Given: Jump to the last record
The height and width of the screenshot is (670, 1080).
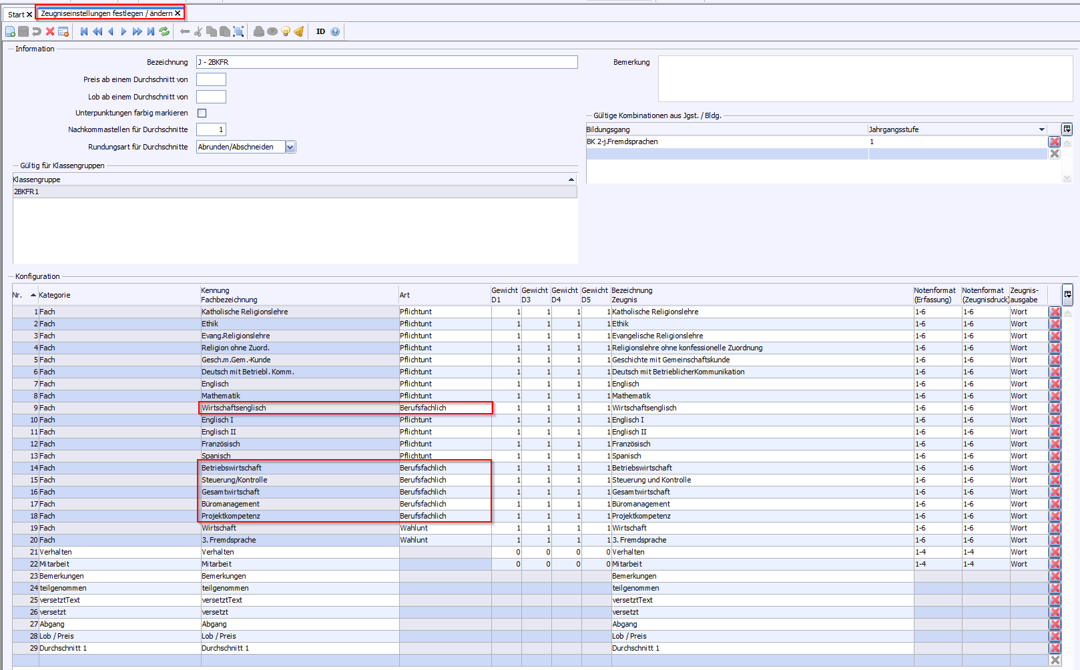Looking at the screenshot, I should pos(151,31).
